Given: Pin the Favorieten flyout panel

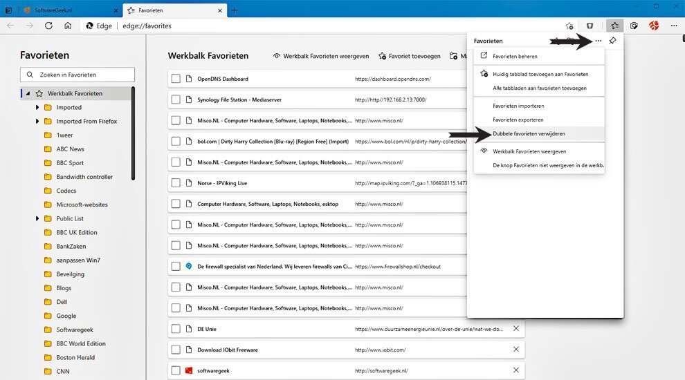Looking at the screenshot, I should 612,41.
